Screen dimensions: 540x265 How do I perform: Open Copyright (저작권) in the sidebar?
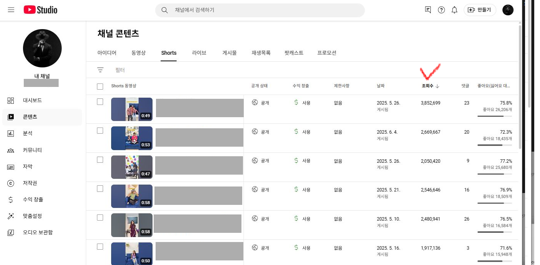point(30,183)
